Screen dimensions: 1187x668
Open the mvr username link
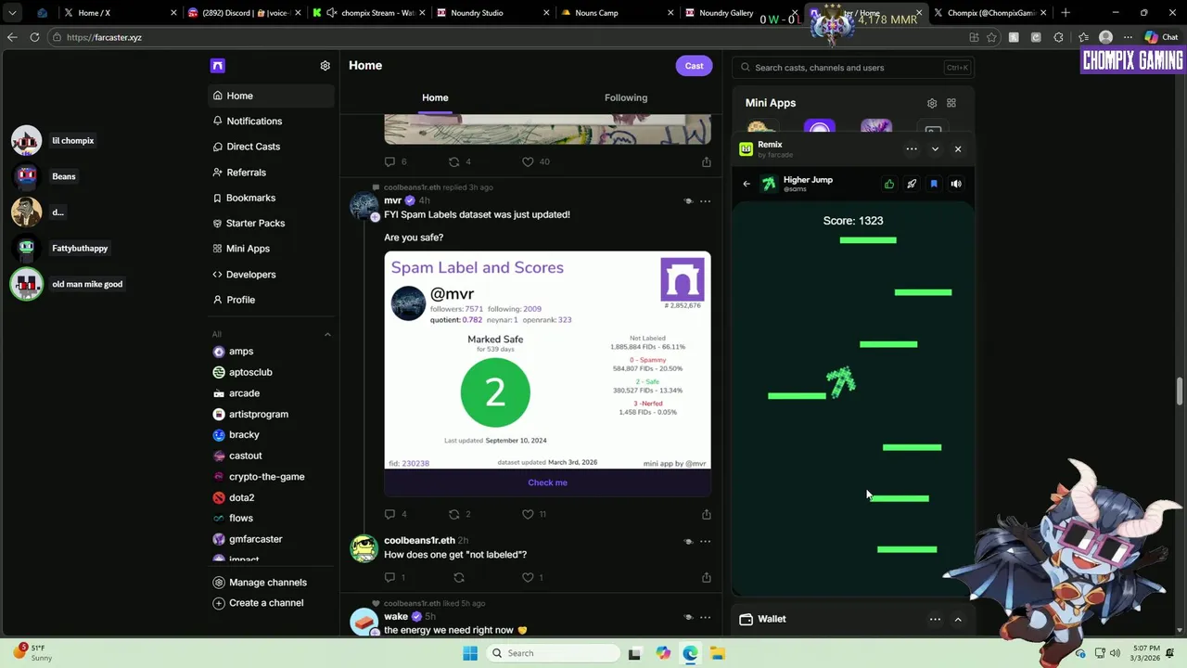392,200
